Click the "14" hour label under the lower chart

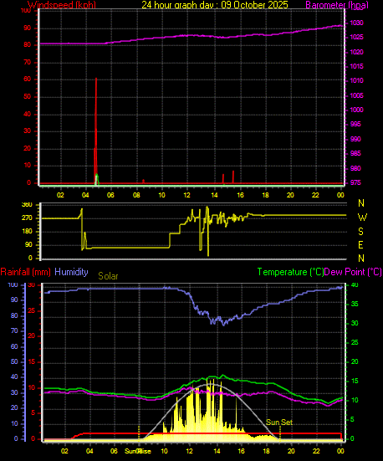pyautogui.click(x=217, y=451)
